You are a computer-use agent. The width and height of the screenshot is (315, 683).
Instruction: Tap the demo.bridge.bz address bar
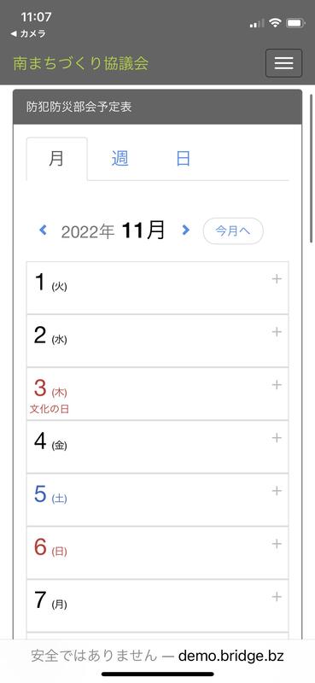(x=157, y=656)
